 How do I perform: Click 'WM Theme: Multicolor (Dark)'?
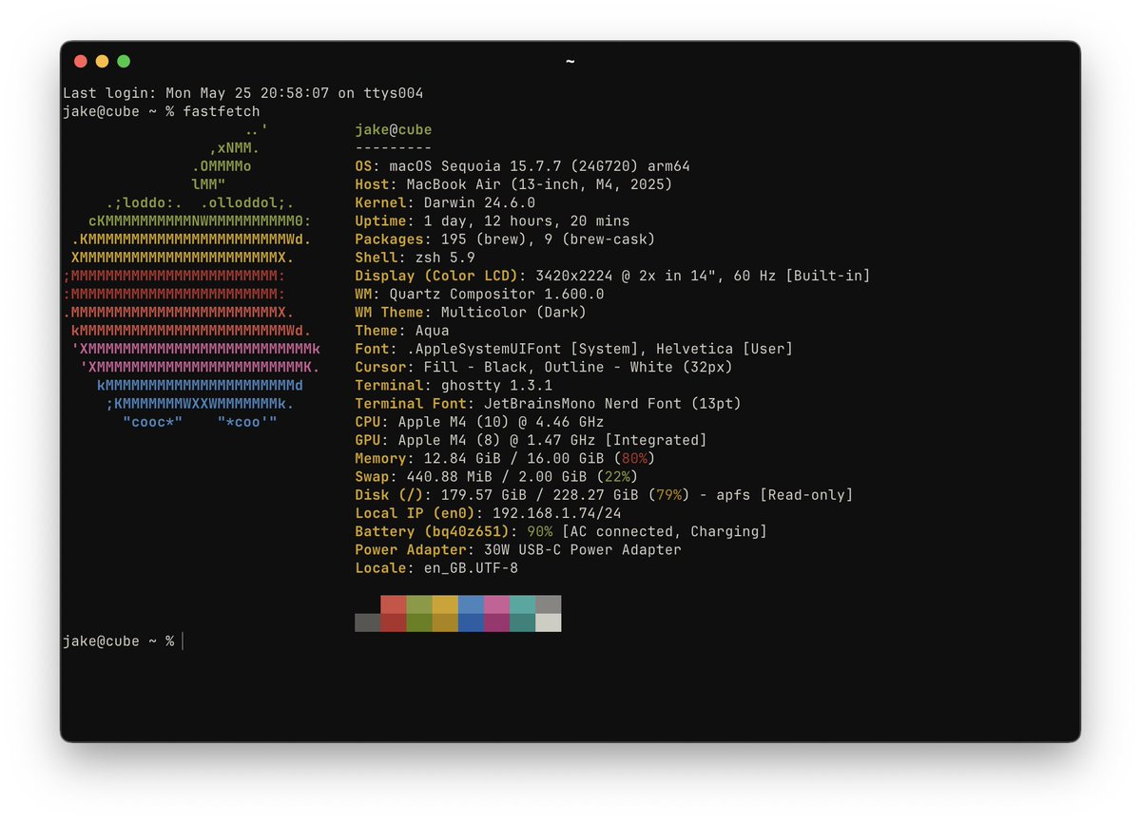pos(471,312)
